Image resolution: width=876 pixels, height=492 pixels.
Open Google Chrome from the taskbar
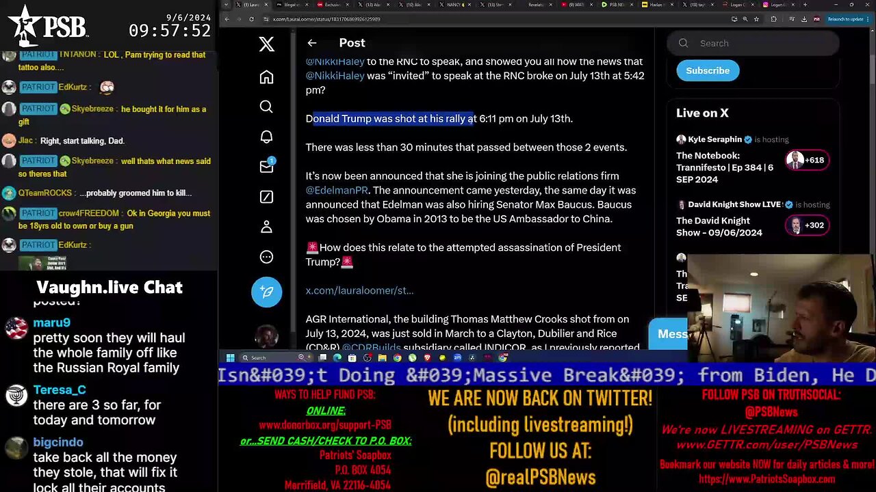[x=397, y=357]
